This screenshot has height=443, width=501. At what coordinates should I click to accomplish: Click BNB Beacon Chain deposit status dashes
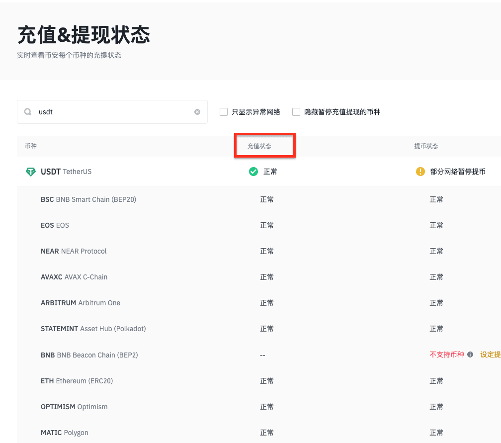coord(262,355)
